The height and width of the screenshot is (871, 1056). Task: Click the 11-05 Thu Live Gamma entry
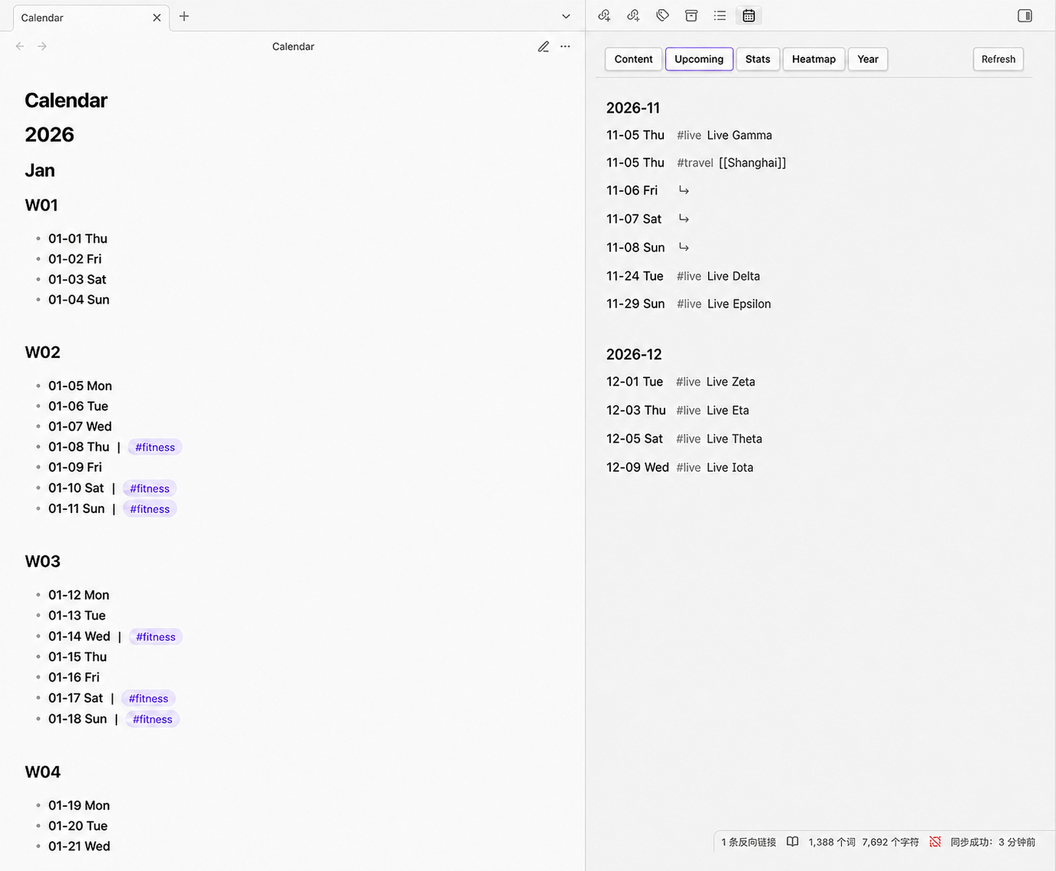click(x=689, y=135)
